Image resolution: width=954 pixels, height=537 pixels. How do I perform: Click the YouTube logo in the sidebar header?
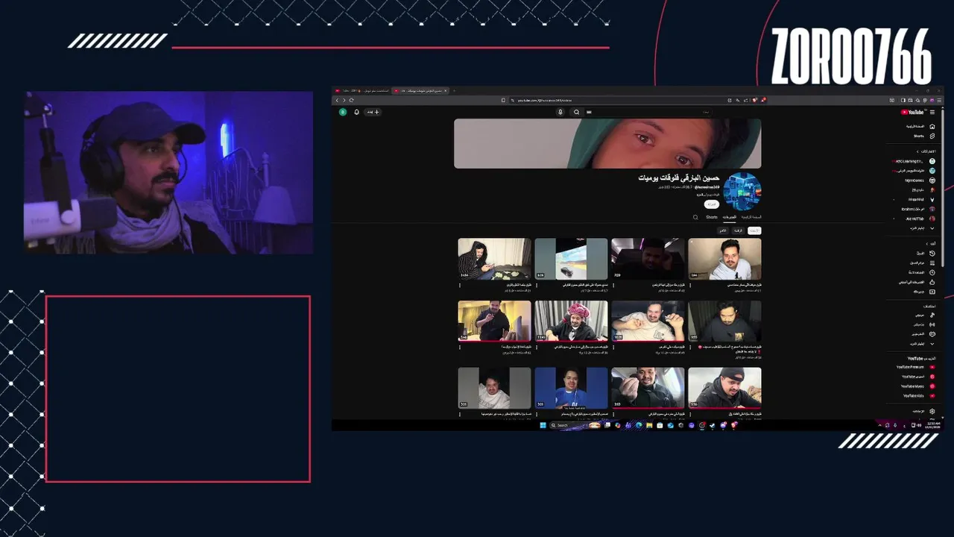(x=912, y=112)
